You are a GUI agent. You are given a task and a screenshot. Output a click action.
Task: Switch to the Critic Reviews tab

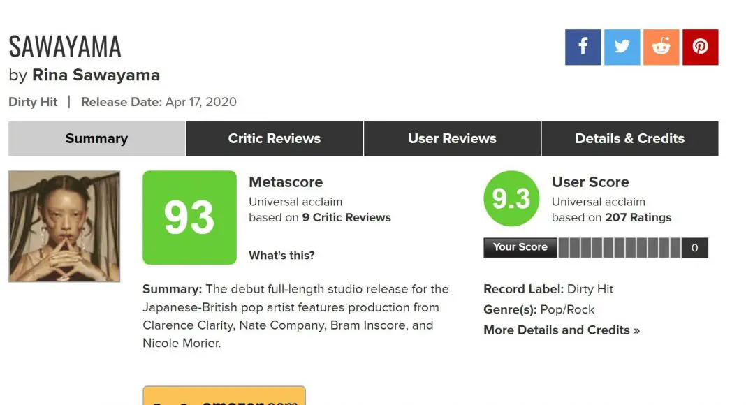pyautogui.click(x=275, y=138)
